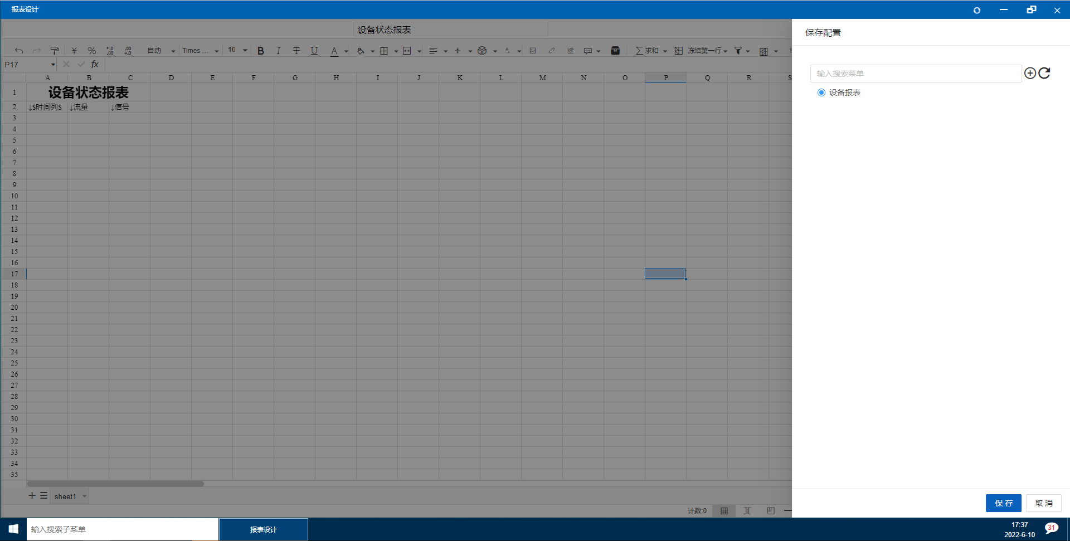Click the insert link icon

point(551,51)
